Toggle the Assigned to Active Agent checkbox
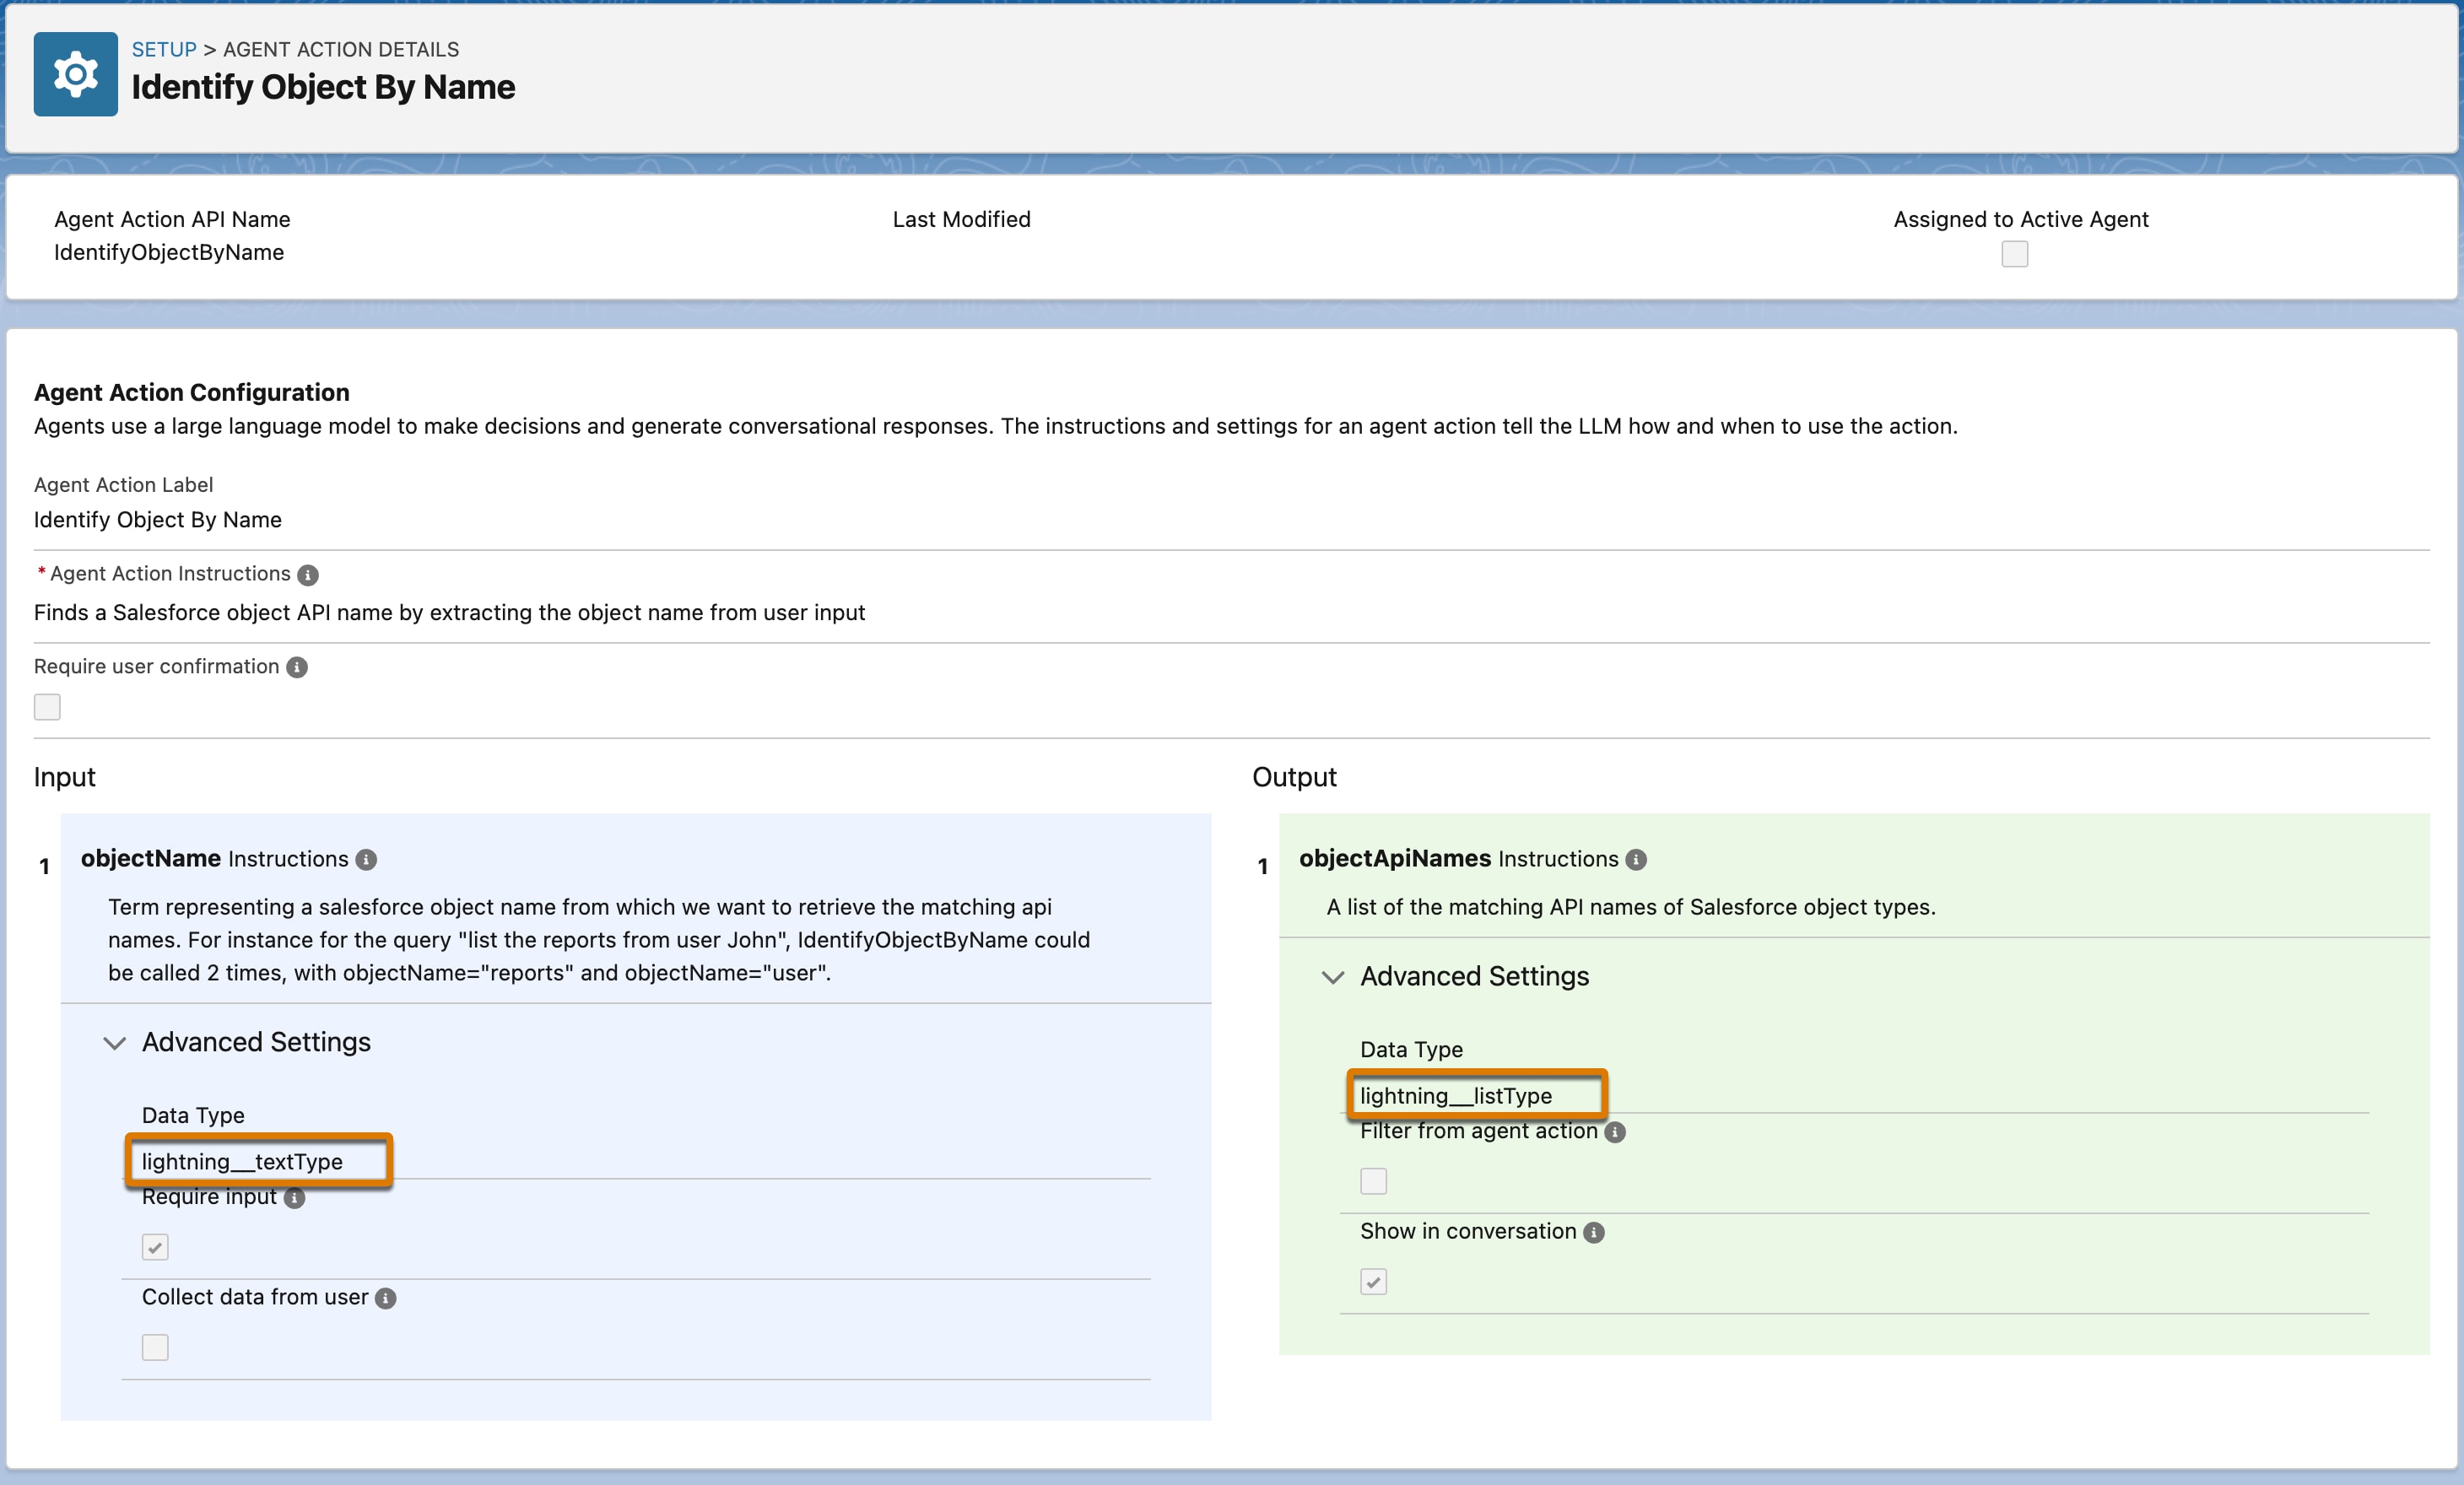 [2014, 254]
